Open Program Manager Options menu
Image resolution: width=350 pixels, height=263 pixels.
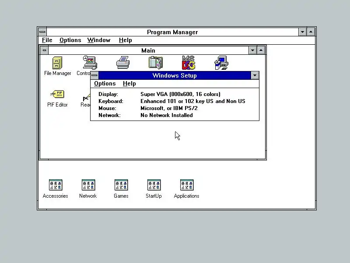click(x=70, y=40)
